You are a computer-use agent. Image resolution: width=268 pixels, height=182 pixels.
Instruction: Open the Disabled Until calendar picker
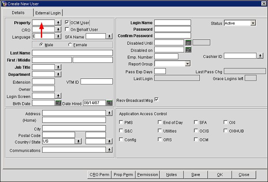pyautogui.click(x=188, y=43)
